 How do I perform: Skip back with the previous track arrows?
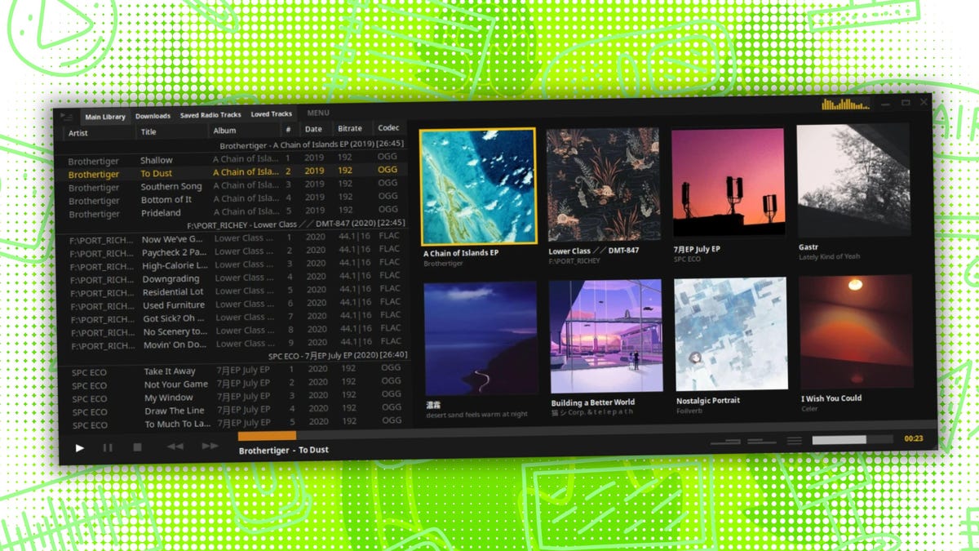[175, 447]
